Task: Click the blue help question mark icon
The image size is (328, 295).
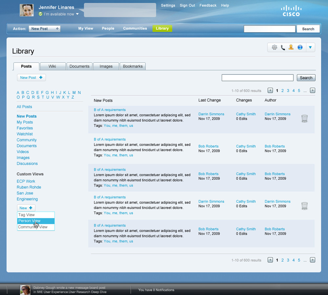Action: pyautogui.click(x=300, y=47)
